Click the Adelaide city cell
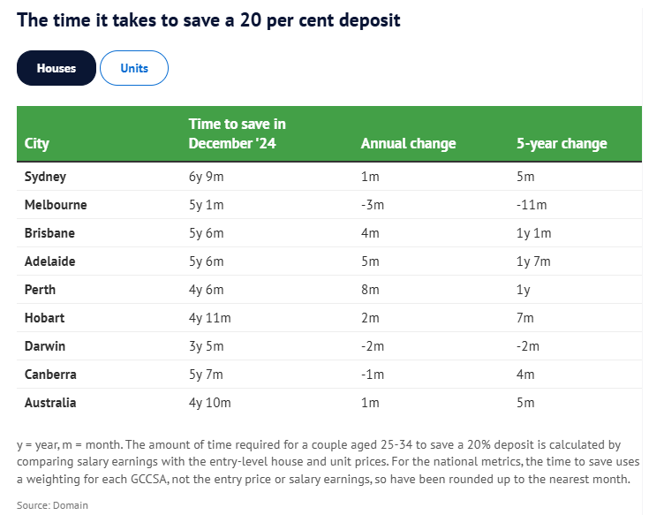The width and height of the screenshot is (649, 515). (50, 261)
